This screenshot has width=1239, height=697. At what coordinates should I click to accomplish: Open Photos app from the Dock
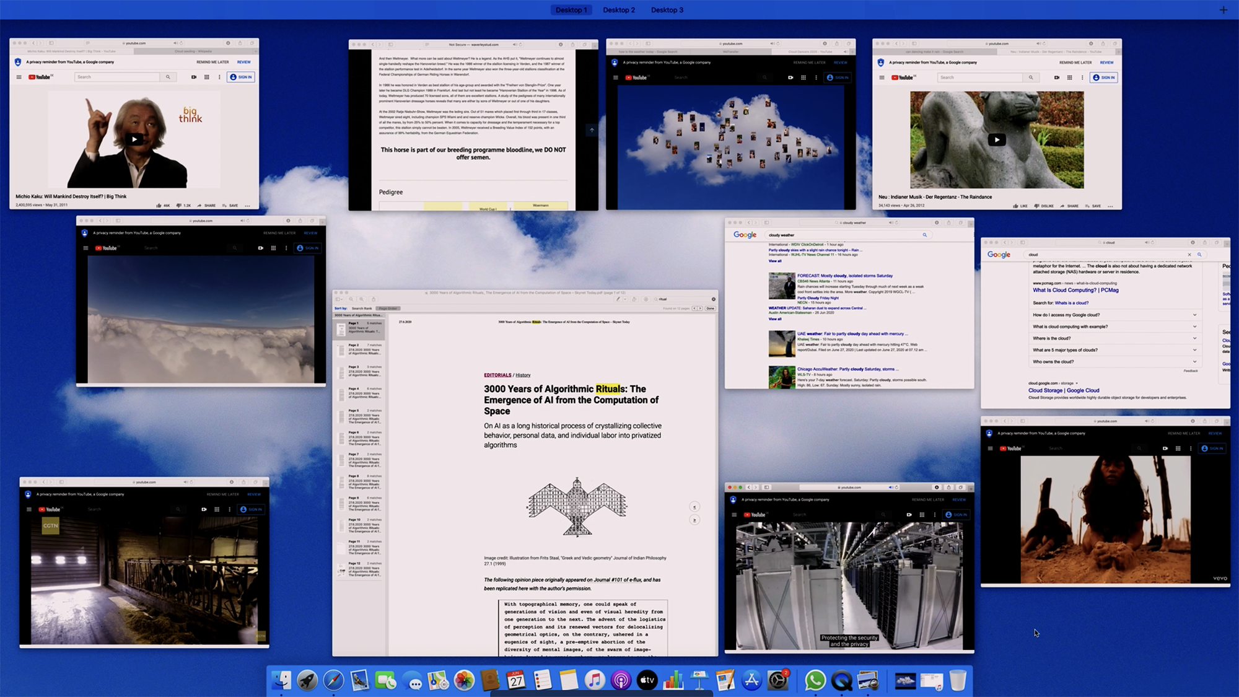[x=464, y=680]
